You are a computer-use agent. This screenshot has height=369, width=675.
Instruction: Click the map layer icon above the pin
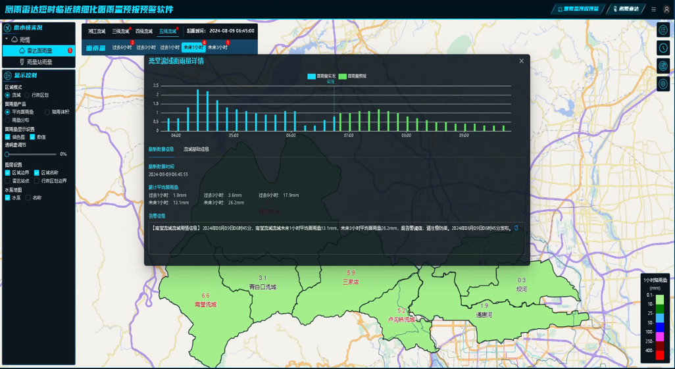(663, 66)
